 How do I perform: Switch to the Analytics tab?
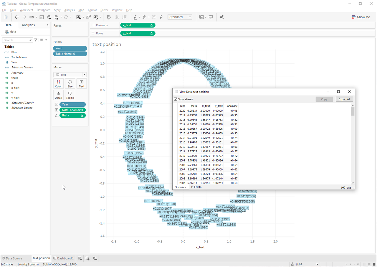28,25
